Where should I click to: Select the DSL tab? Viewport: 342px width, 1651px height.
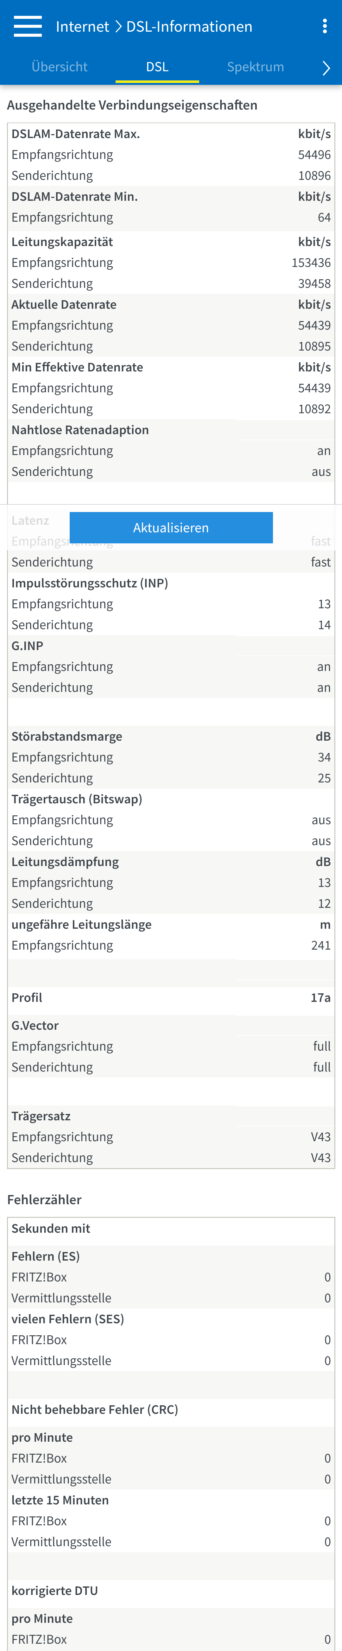[x=157, y=67]
